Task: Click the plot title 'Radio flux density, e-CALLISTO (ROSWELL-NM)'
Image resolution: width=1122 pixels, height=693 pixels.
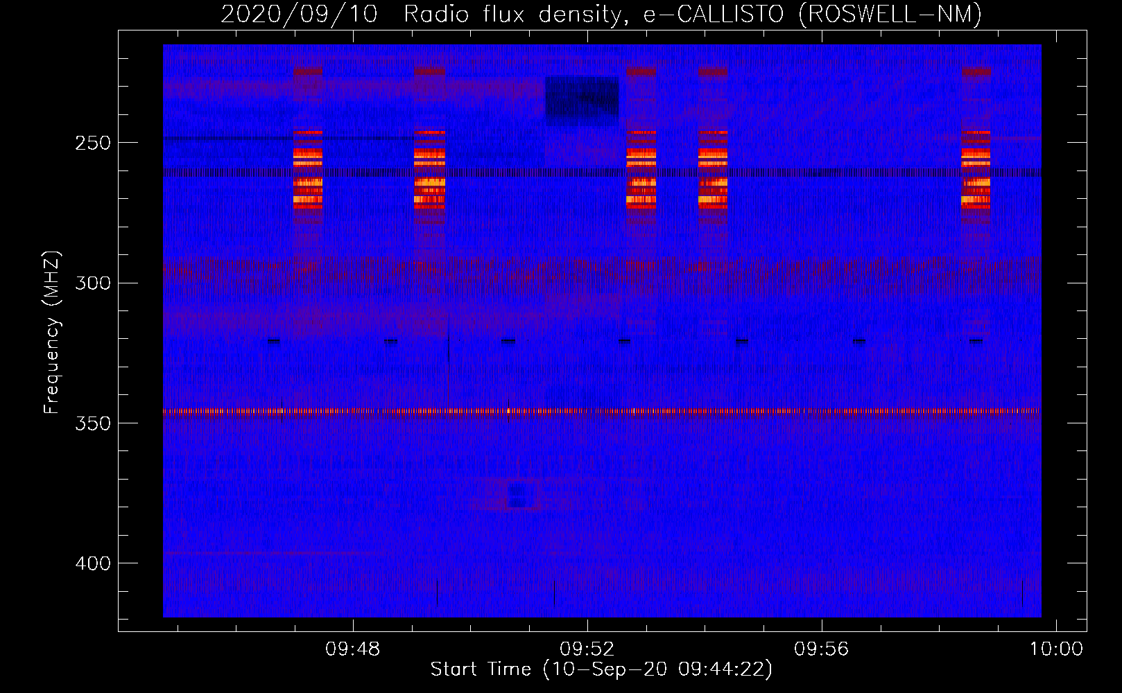Action: [692, 14]
